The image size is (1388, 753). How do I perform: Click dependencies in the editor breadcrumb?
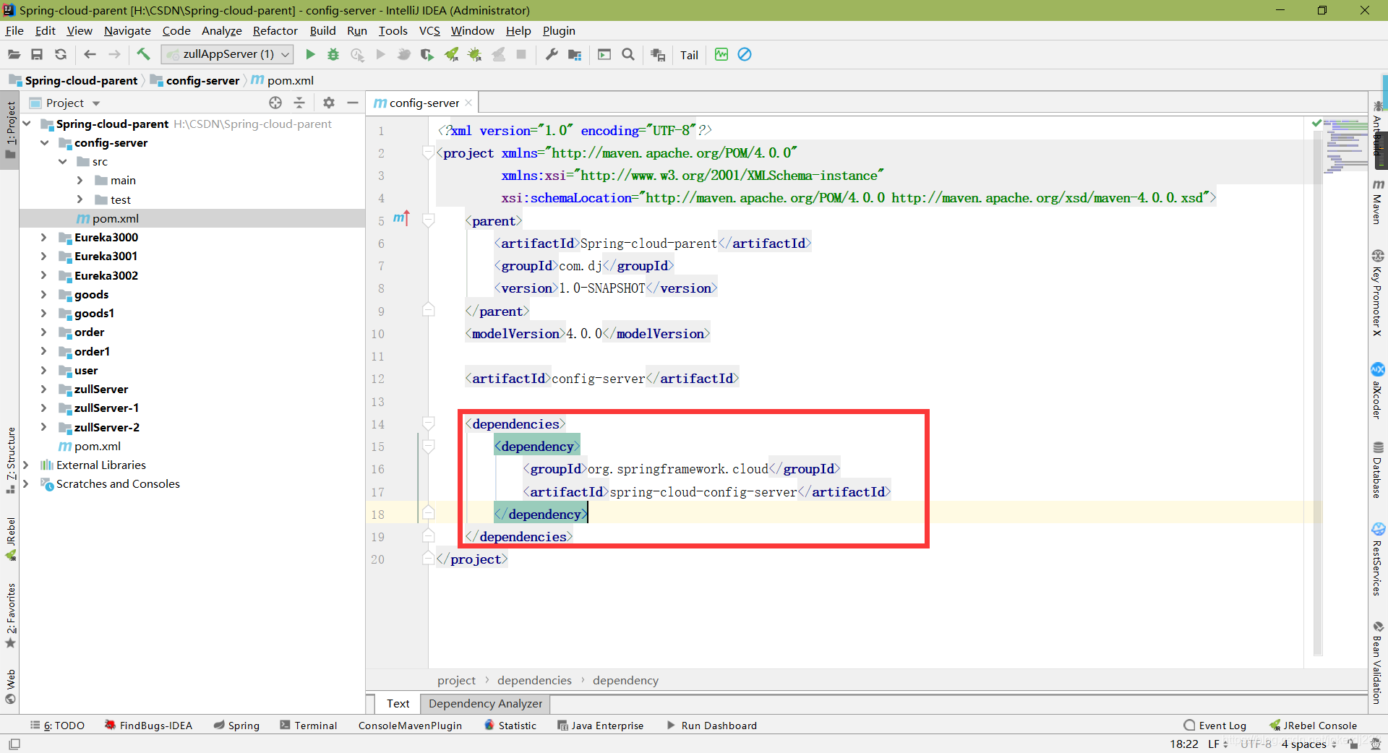pos(534,680)
